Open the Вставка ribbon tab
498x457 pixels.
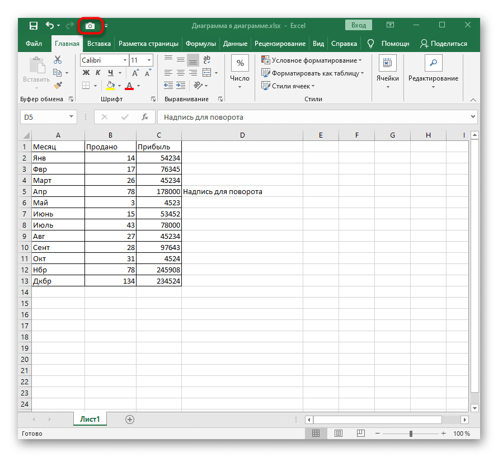(x=99, y=44)
